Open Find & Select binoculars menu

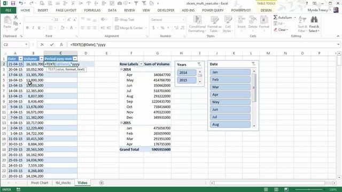point(314,25)
